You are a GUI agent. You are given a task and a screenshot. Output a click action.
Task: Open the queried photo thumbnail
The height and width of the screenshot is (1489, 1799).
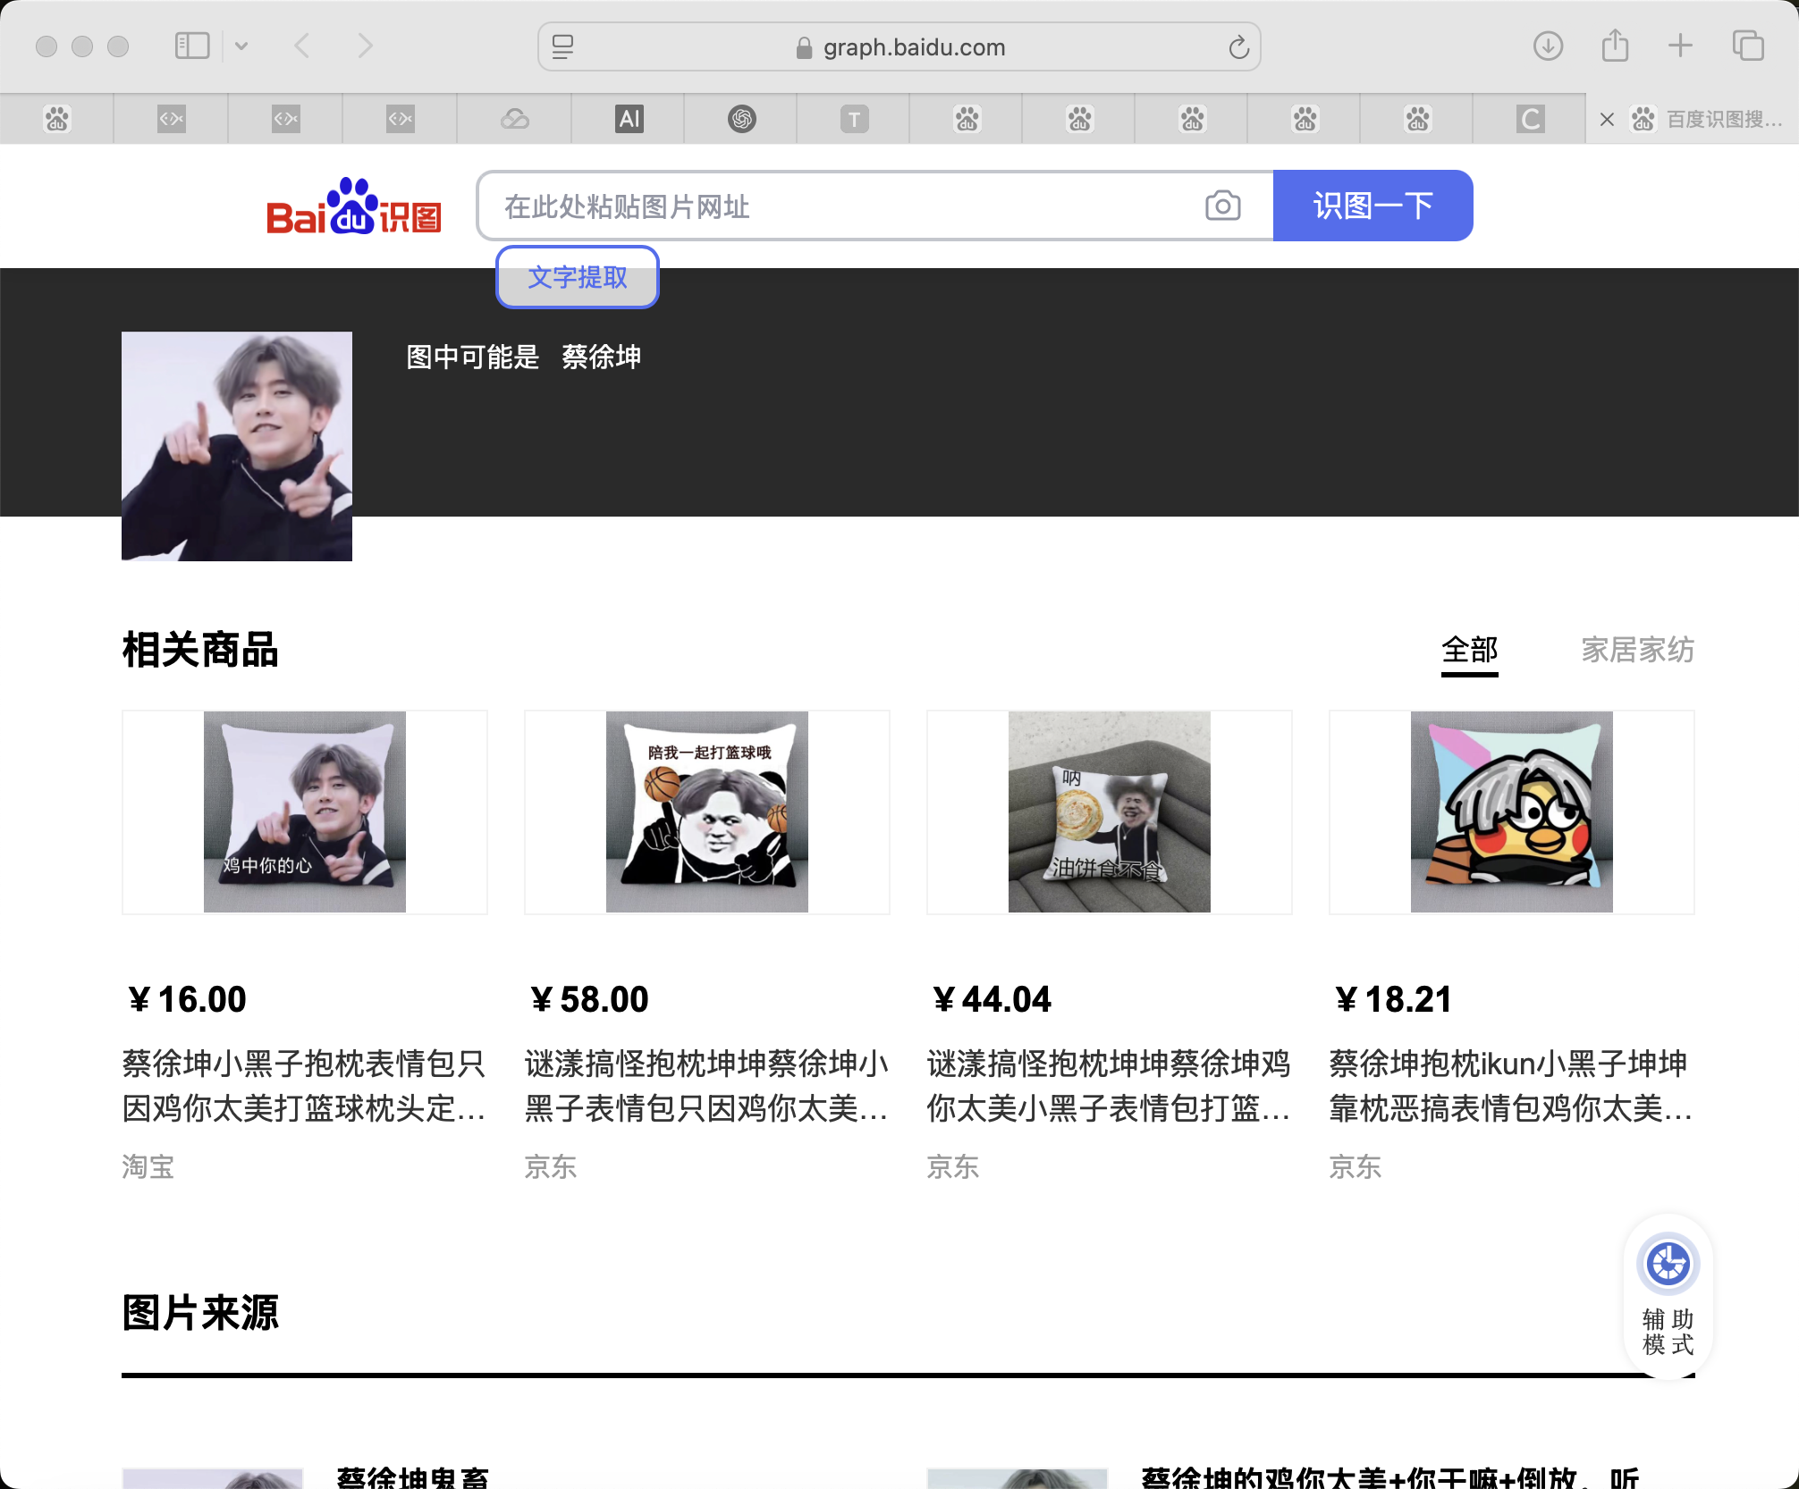click(x=237, y=447)
